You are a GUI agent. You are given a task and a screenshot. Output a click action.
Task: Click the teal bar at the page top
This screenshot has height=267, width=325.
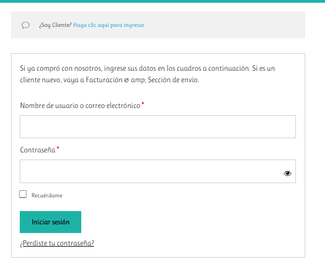tap(162, 1)
